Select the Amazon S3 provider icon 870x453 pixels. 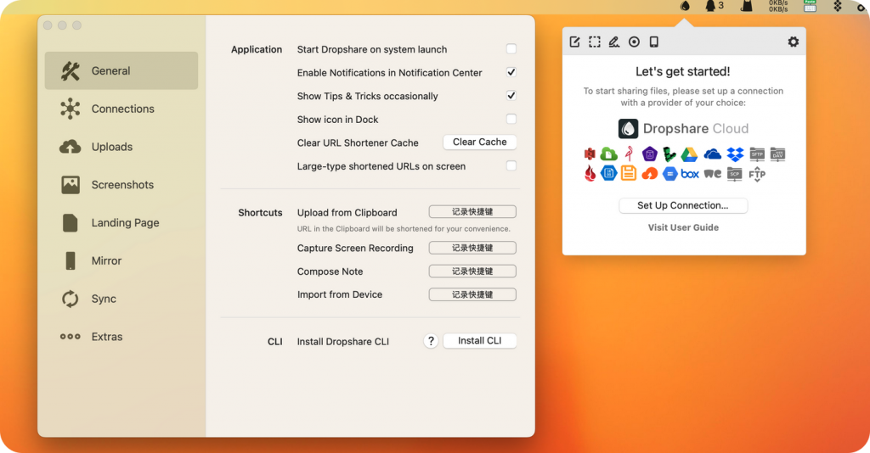590,154
